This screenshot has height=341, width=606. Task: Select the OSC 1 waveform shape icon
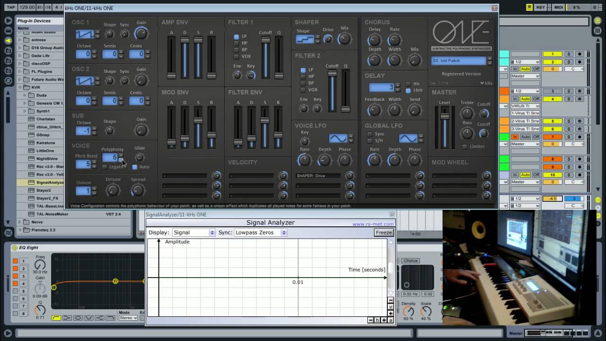coord(85,35)
